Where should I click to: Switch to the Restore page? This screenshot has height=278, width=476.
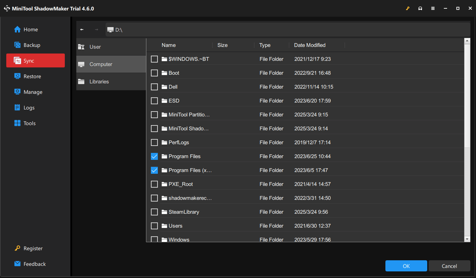point(36,76)
